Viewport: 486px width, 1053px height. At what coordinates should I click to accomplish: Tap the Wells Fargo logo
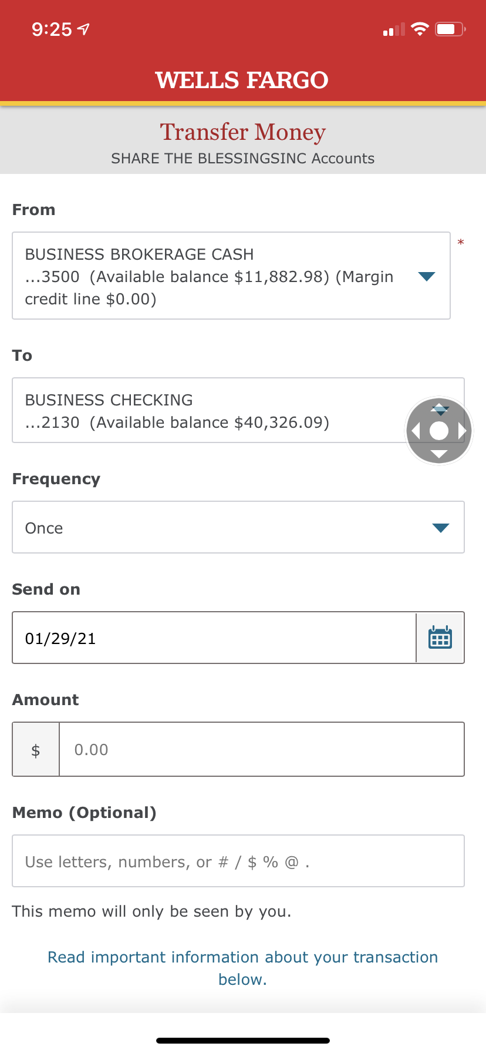pyautogui.click(x=242, y=80)
